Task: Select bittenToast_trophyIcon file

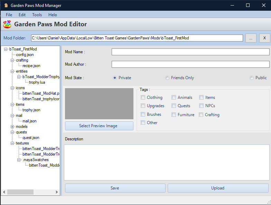Action: [x=41, y=99]
